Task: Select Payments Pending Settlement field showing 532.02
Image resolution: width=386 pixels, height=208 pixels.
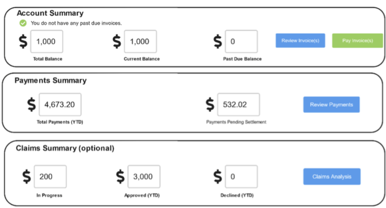Action: click(x=239, y=104)
